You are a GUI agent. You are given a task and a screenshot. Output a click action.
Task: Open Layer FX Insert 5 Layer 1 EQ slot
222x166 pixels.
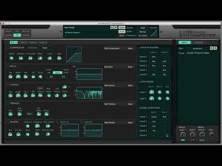click(154, 75)
